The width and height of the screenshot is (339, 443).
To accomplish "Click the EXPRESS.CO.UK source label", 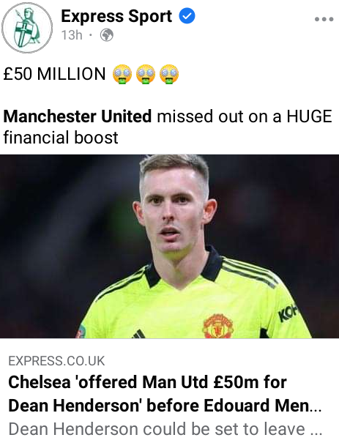I will pos(57,361).
